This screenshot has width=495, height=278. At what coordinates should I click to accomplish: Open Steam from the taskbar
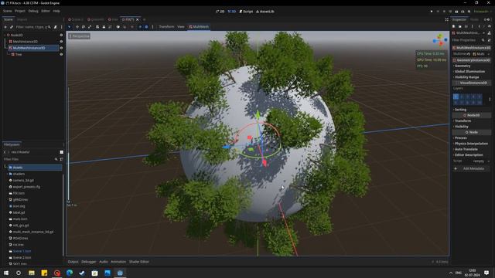pyautogui.click(x=82, y=273)
